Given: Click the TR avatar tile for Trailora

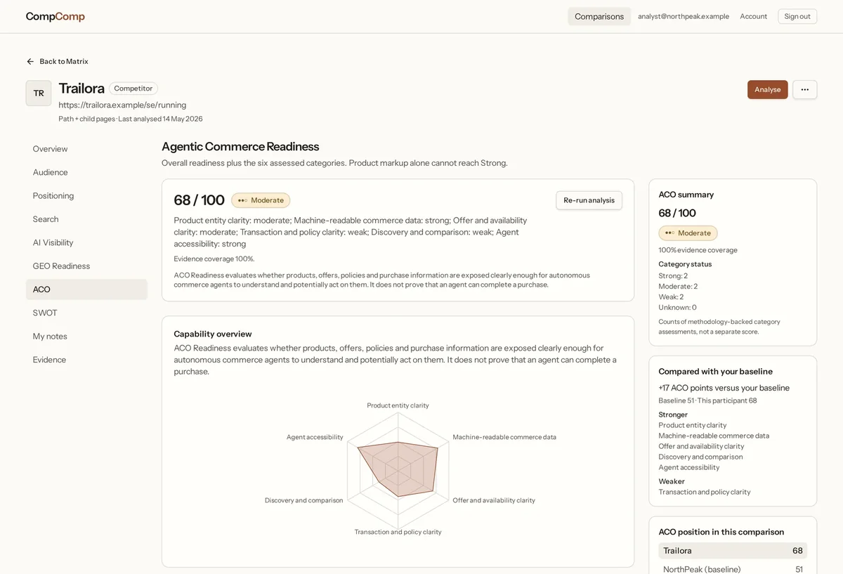Looking at the screenshot, I should point(39,93).
